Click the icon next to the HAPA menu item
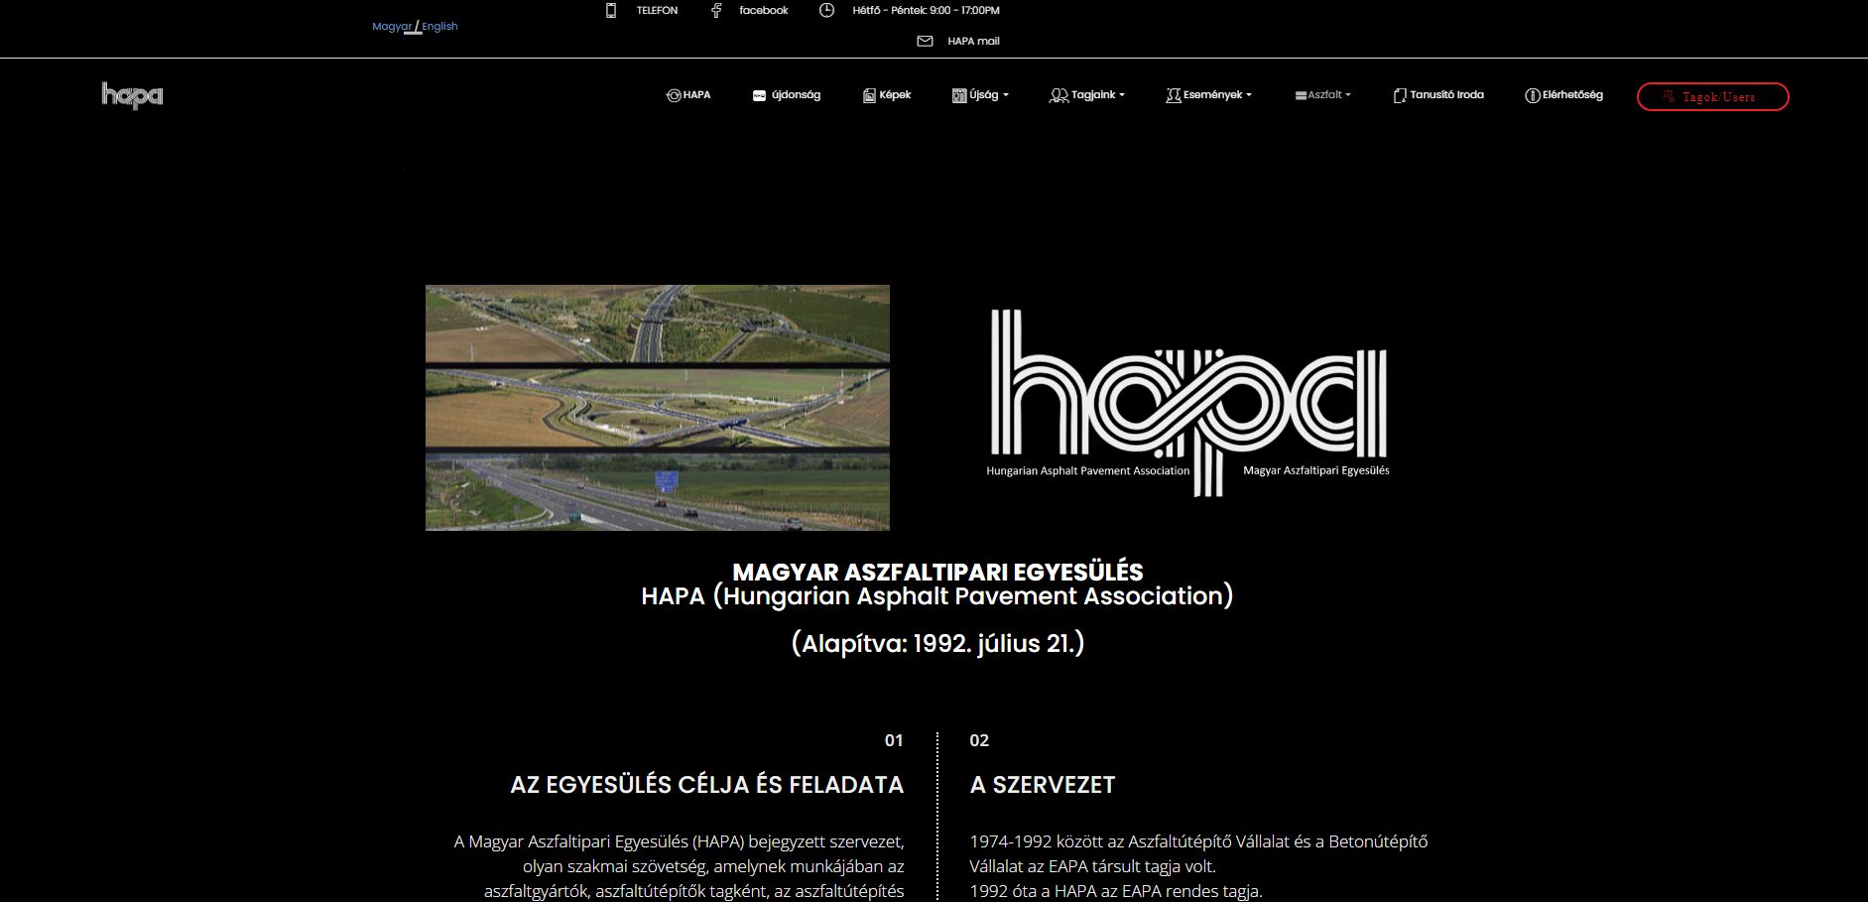Image resolution: width=1868 pixels, height=902 pixels. click(674, 95)
